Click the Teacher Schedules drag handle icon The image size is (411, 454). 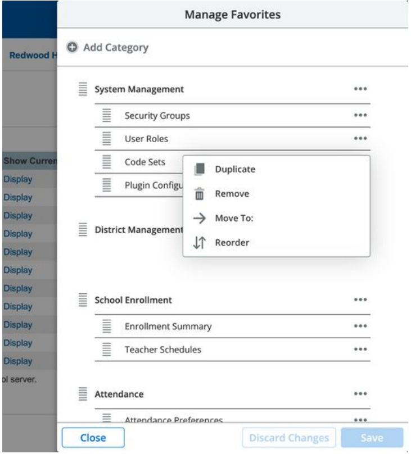click(x=107, y=349)
